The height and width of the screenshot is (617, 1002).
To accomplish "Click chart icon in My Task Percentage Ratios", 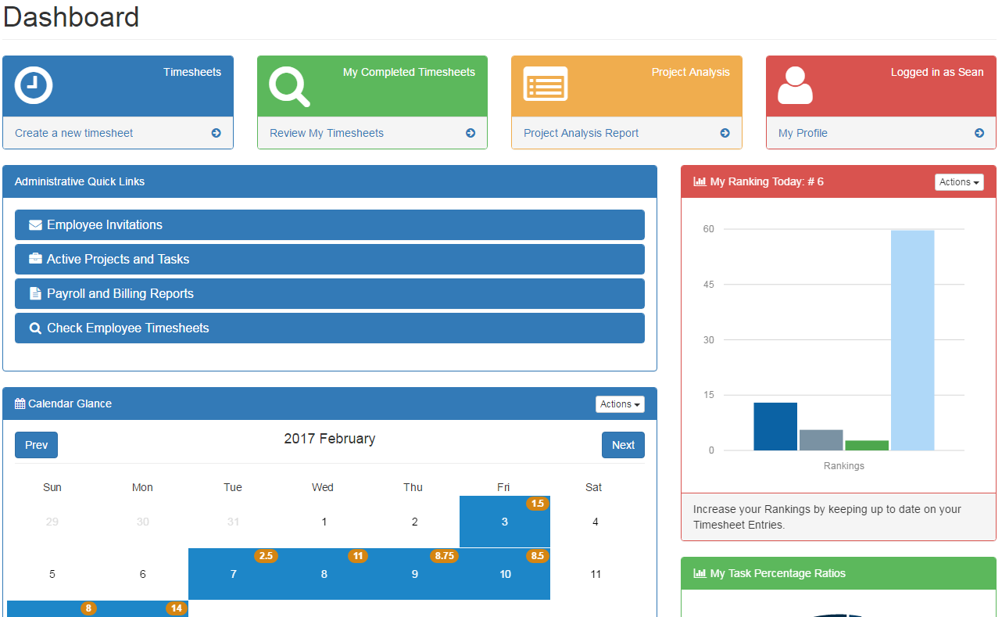I will point(700,573).
